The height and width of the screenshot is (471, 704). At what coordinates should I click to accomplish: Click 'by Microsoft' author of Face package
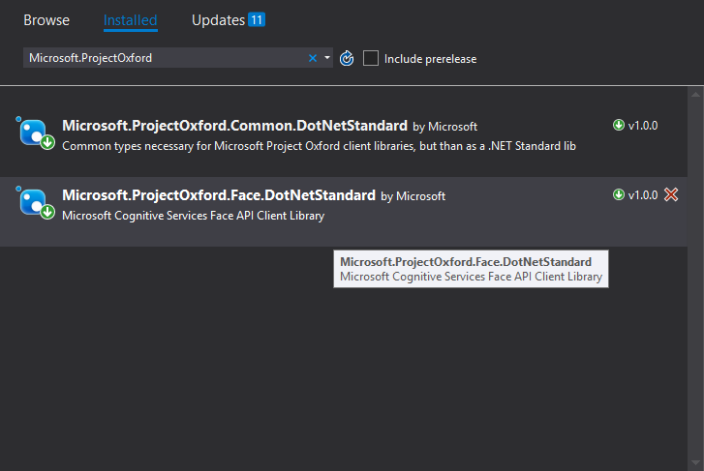413,196
